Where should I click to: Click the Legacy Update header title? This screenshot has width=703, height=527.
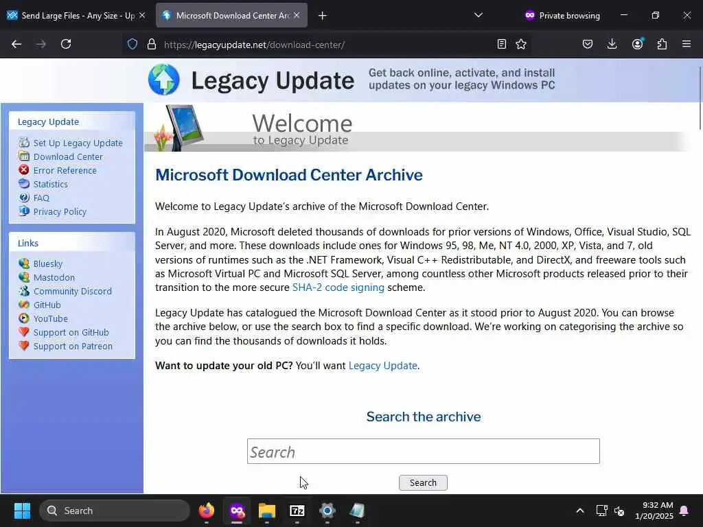[x=273, y=81]
